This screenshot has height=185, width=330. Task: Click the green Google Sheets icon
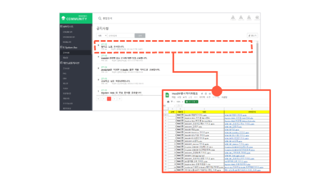click(167, 95)
